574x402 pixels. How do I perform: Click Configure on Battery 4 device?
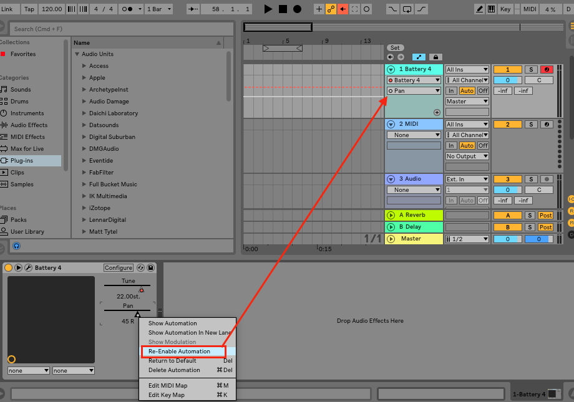[119, 268]
